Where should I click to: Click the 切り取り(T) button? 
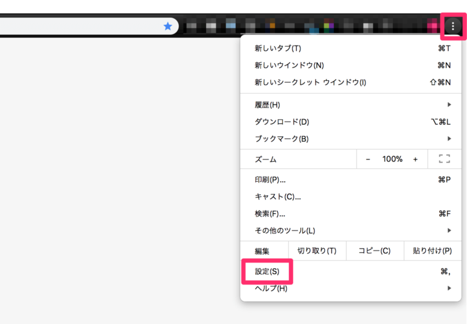point(317,251)
